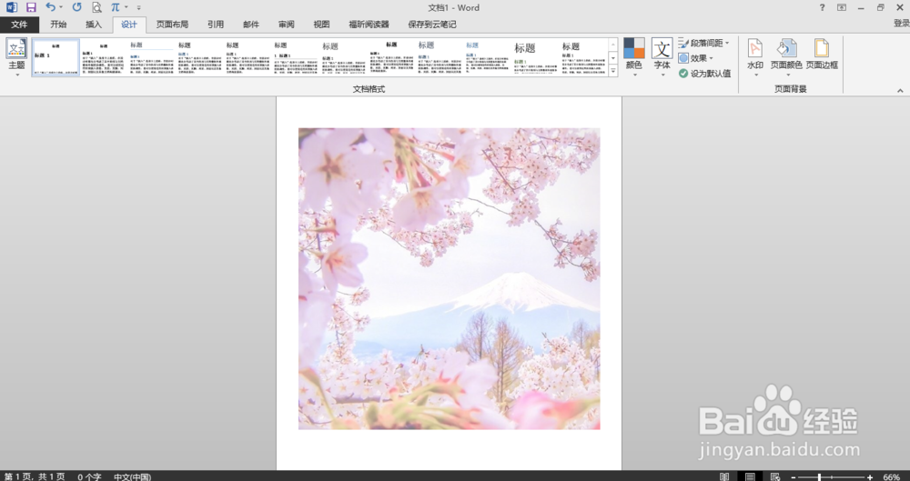Switch to Read Mode view icon
910x481 pixels.
(724, 476)
